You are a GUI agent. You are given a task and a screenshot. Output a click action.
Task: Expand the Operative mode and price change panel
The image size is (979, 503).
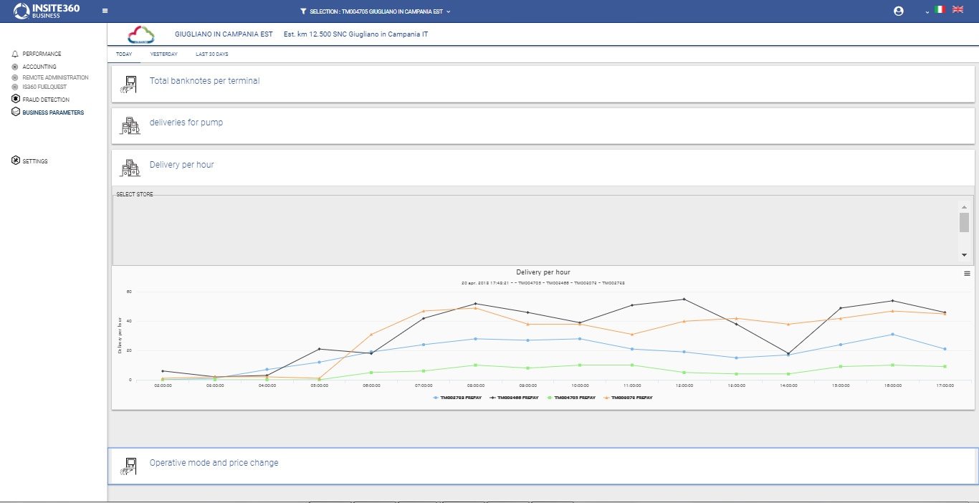click(x=214, y=463)
